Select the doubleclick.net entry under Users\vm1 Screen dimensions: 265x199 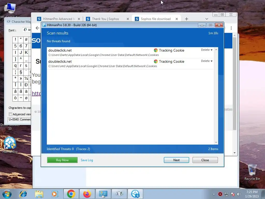click(x=130, y=64)
